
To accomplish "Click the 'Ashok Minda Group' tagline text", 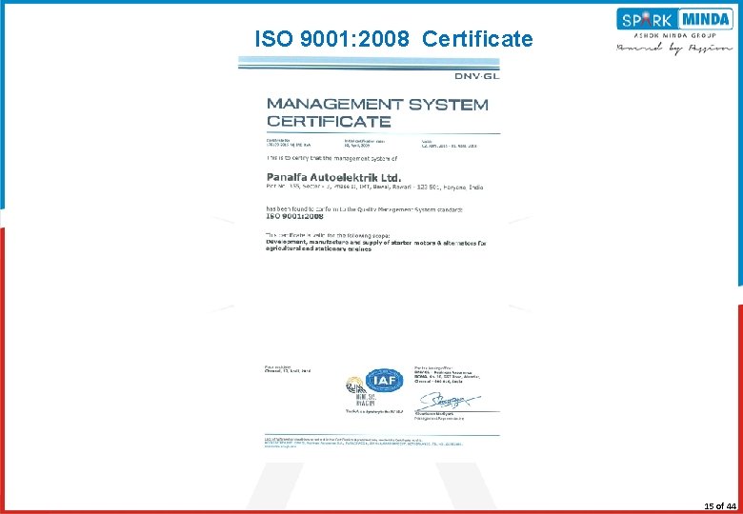I will pyautogui.click(x=675, y=35).
